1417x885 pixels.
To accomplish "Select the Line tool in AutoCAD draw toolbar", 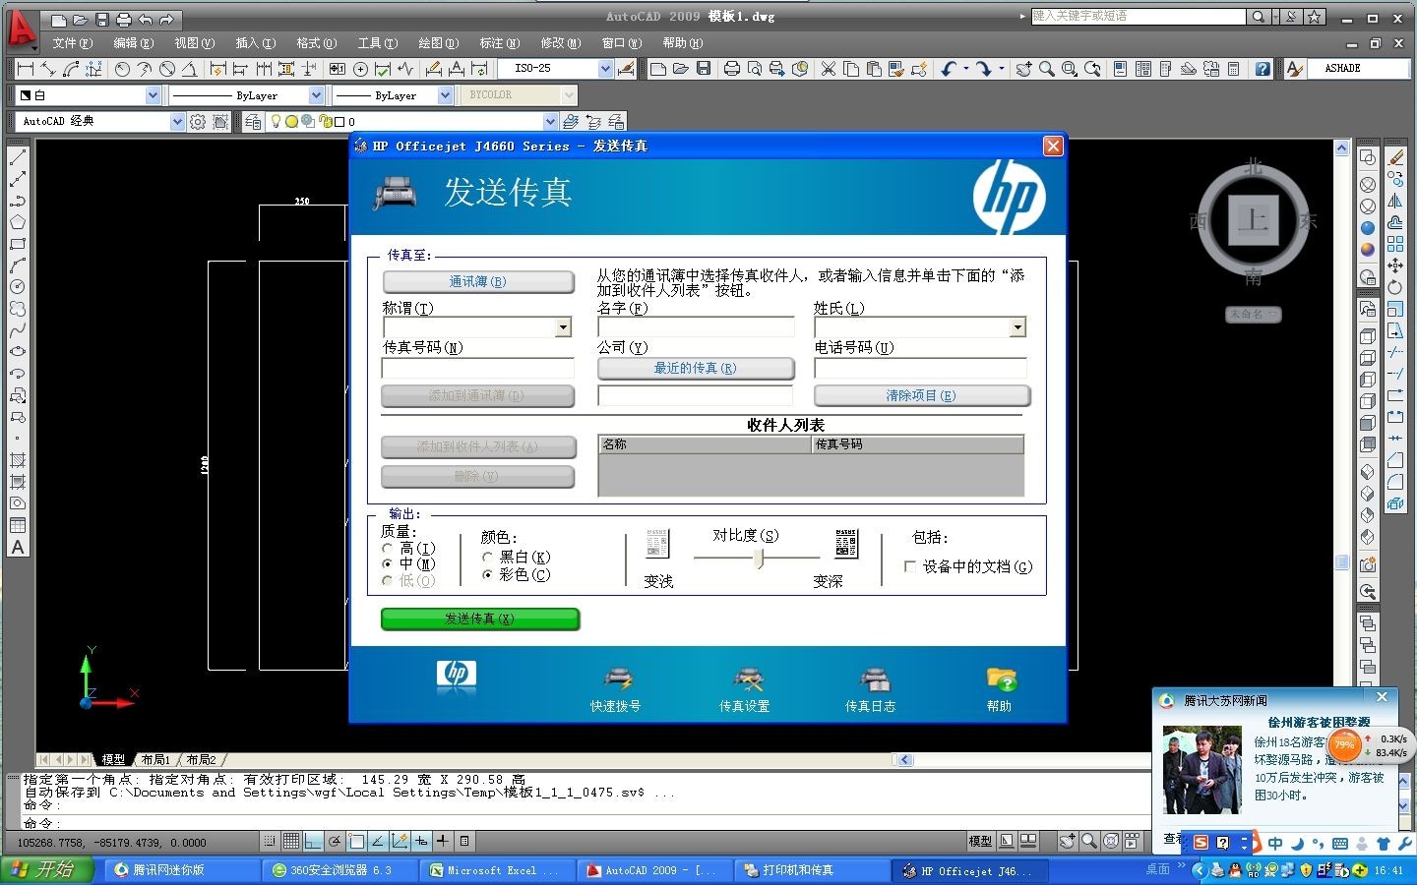I will pyautogui.click(x=18, y=157).
